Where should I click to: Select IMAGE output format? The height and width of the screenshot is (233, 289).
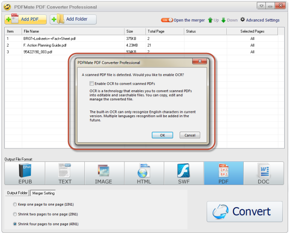[x=105, y=173]
